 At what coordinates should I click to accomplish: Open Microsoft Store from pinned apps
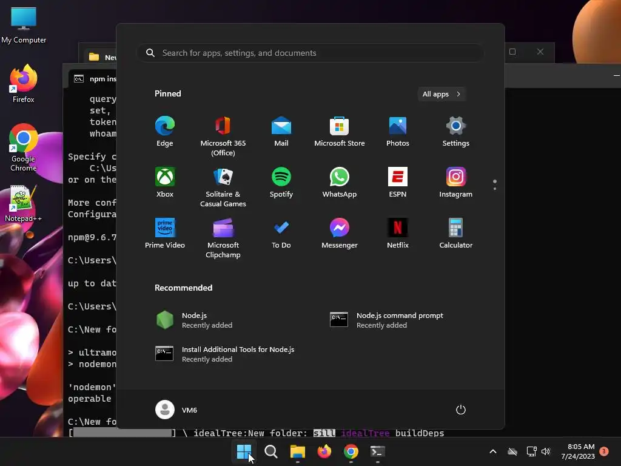point(340,132)
